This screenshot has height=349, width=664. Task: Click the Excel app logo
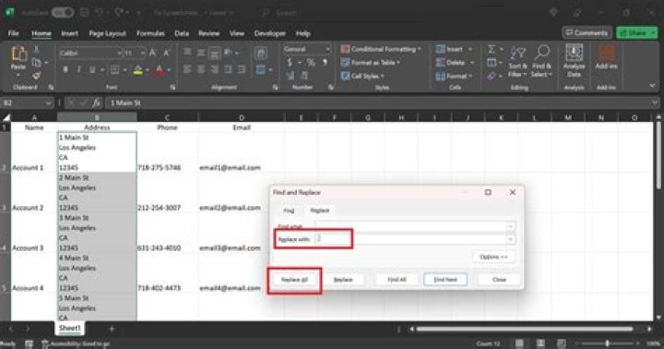point(9,13)
